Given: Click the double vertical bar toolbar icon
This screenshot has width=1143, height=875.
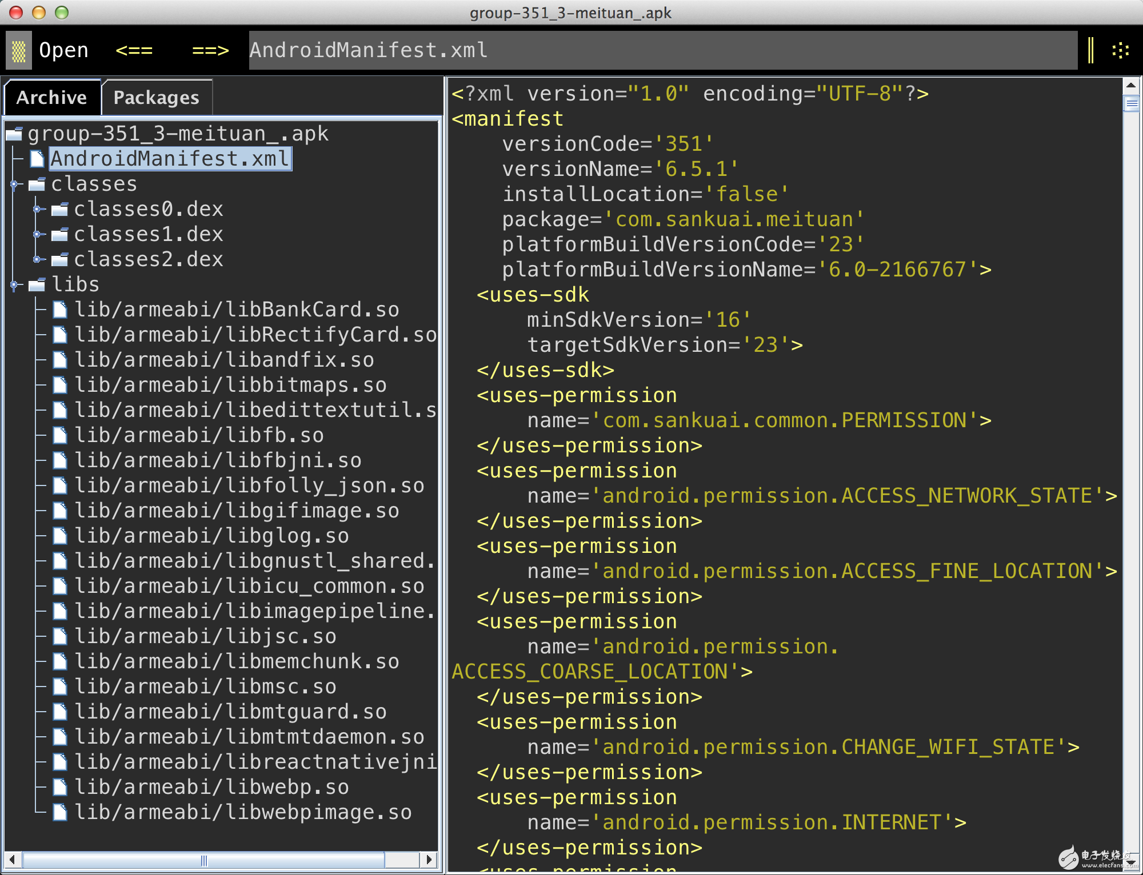Looking at the screenshot, I should point(1090,50).
